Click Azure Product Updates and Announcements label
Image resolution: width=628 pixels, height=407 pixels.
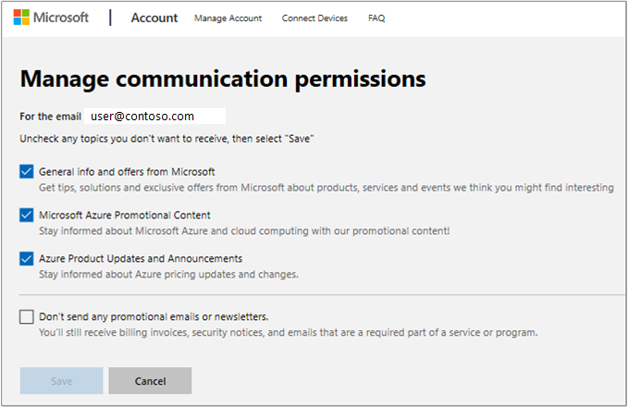coord(141,258)
